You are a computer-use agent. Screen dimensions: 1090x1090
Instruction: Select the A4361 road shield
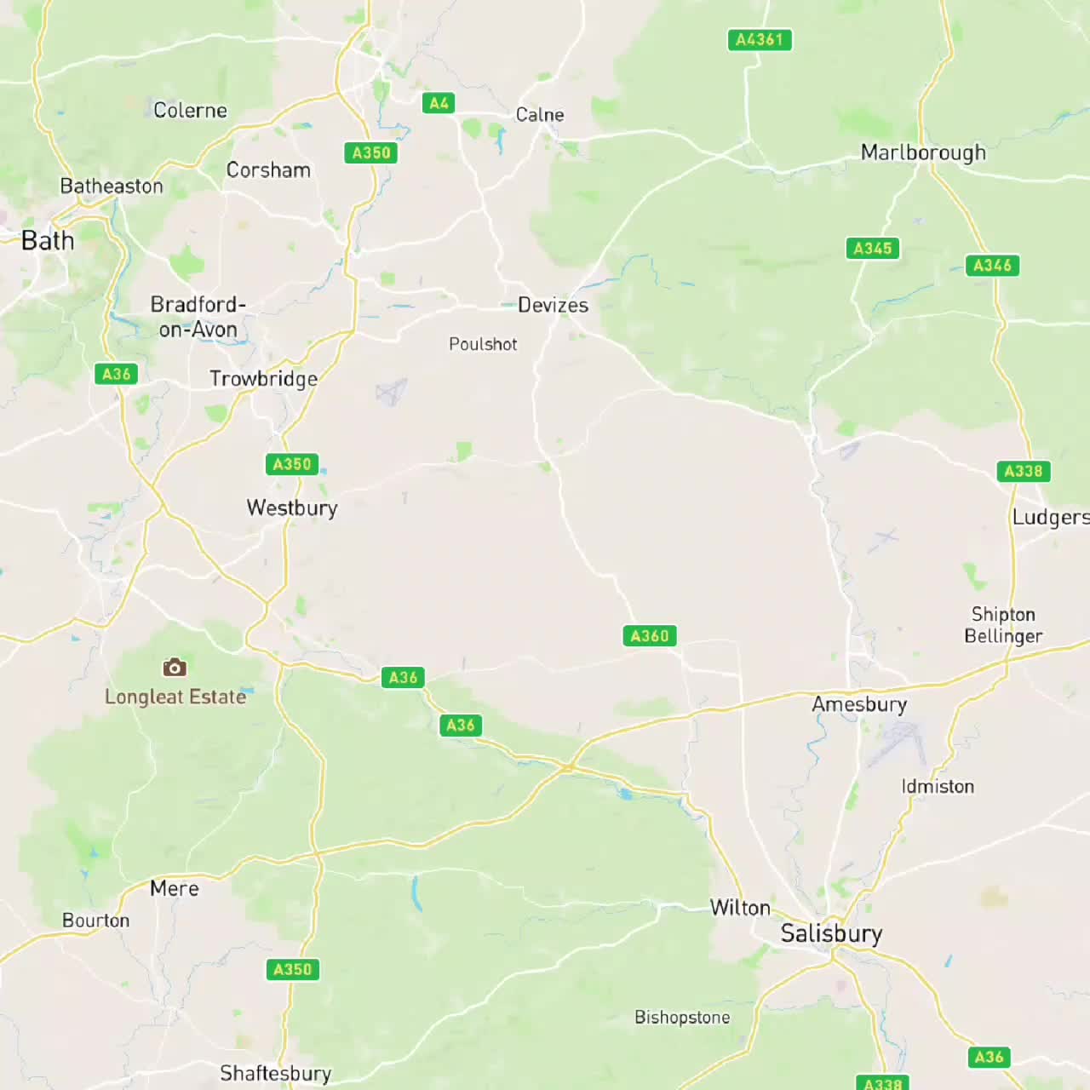tap(760, 39)
